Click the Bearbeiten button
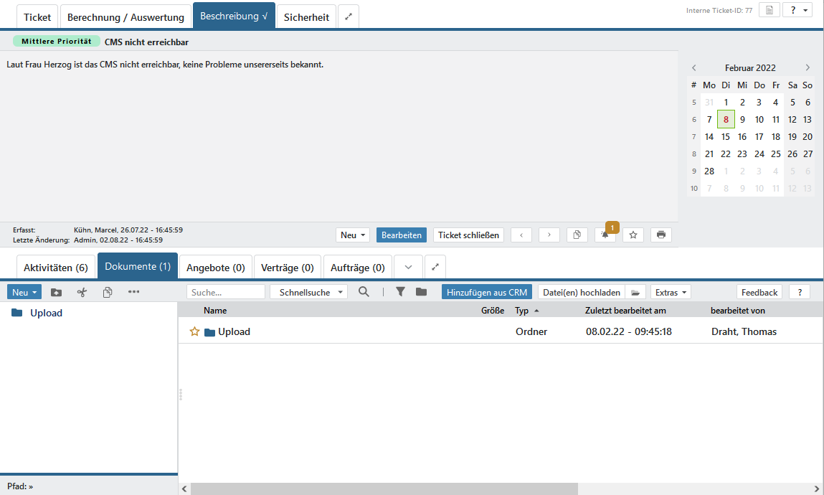The image size is (824, 495). tap(401, 235)
